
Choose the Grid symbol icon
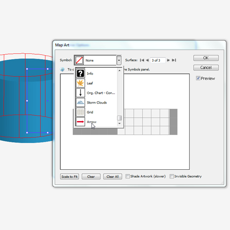[x=80, y=112]
